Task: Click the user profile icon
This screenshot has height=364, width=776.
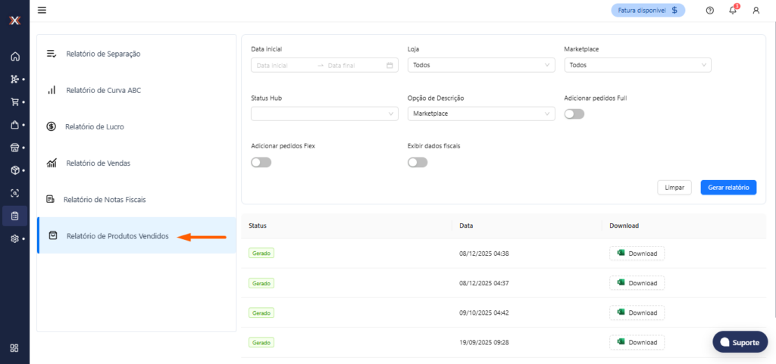Action: tap(756, 11)
